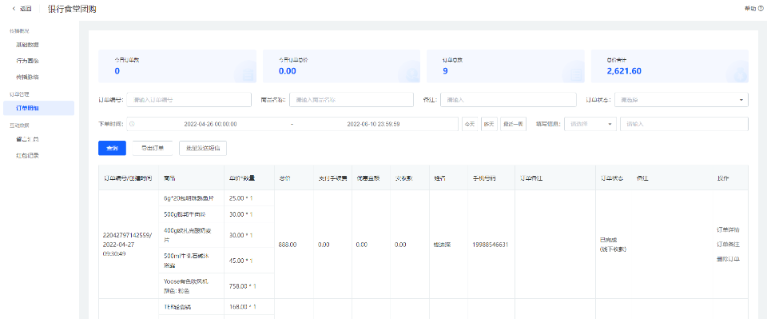Image resolution: width=767 pixels, height=319 pixels.
Task: Expand the 填写信息 请选择 dropdown
Action: pyautogui.click(x=590, y=124)
